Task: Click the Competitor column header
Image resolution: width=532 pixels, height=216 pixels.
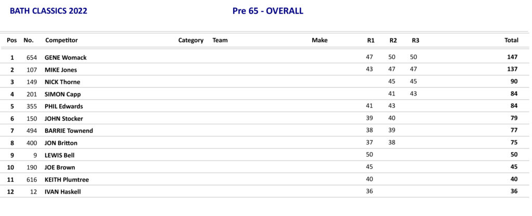Action: tap(61, 40)
